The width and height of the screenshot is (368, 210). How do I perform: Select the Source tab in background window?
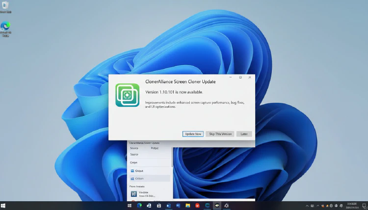[x=134, y=148]
